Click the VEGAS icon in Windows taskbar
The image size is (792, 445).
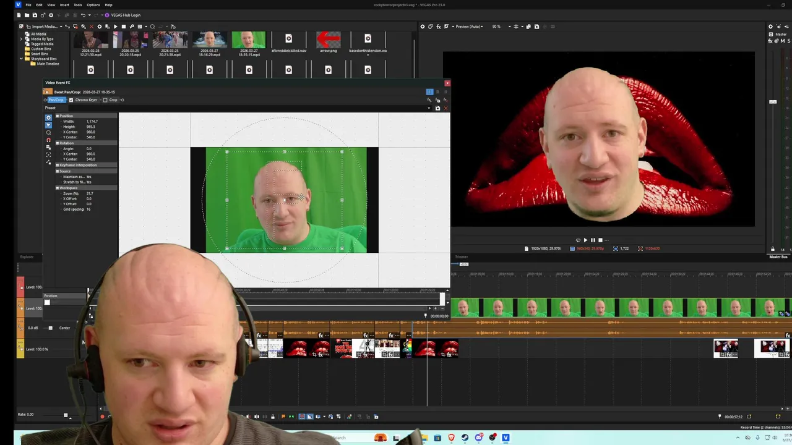[506, 438]
